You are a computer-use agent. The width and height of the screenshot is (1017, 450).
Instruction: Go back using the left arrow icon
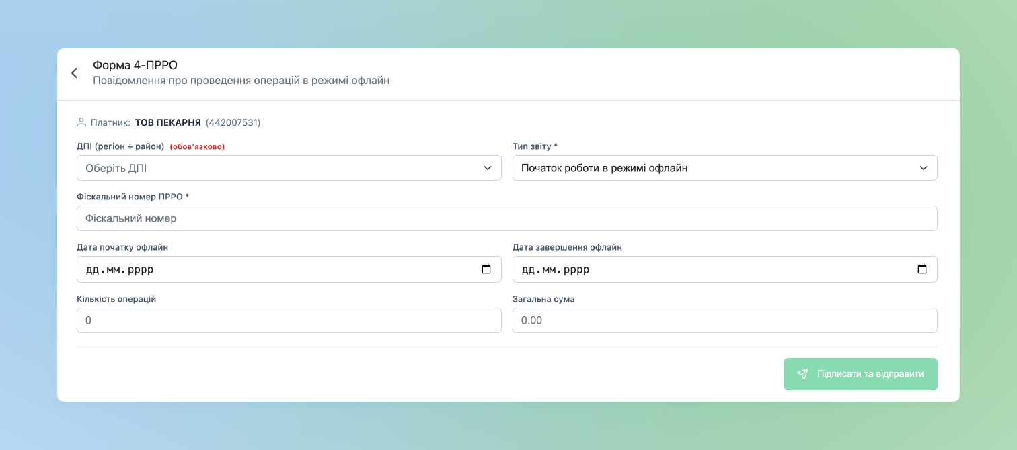[74, 73]
